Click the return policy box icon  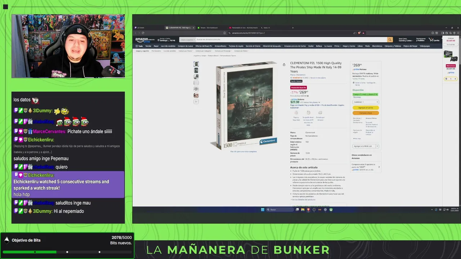click(x=309, y=113)
